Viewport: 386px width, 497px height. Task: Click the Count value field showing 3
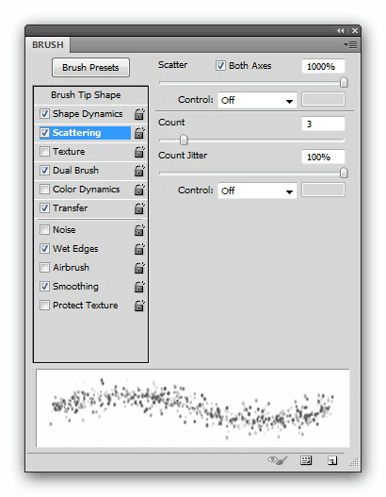pos(323,124)
